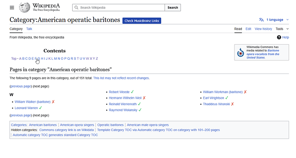The image size is (296, 158).
Task: Open the Robert Weede article
Action: 119,92
